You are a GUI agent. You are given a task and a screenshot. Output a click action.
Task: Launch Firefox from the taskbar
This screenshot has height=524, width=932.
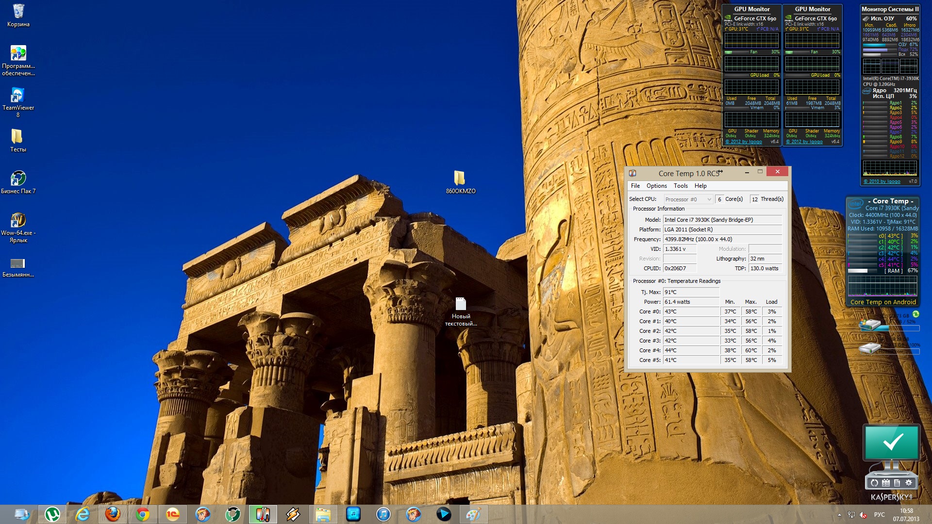(113, 514)
